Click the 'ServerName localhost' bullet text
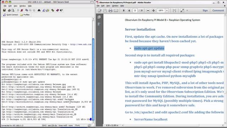The width and height of the screenshot is (227, 128). click(150, 119)
